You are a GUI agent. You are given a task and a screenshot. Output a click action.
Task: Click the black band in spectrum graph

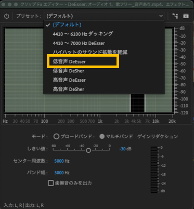(137, 103)
